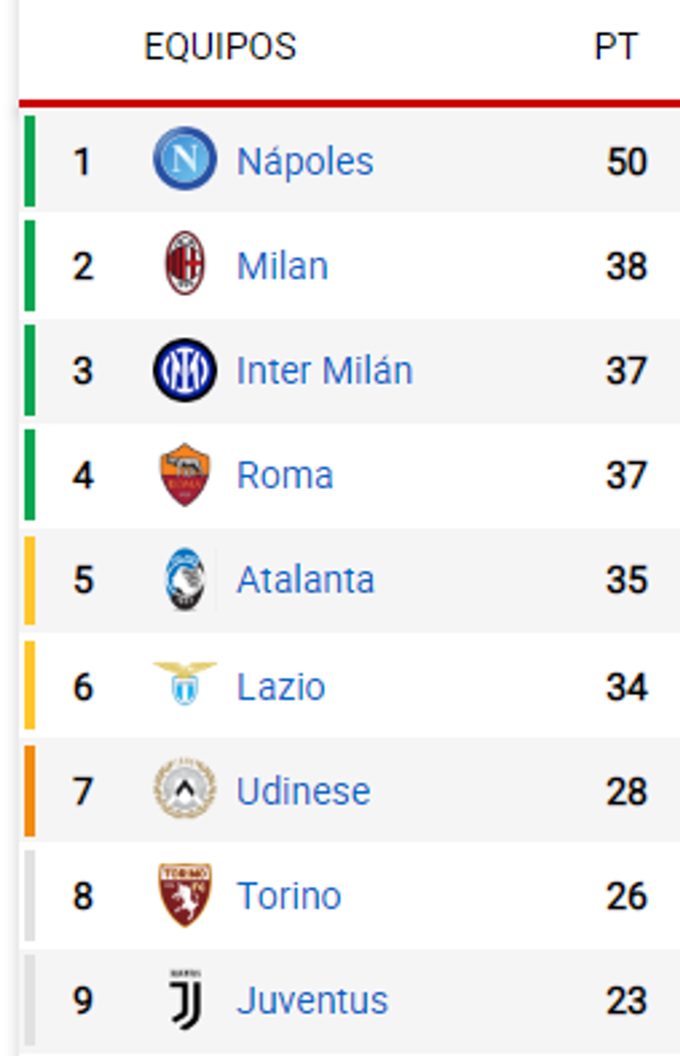
Task: Click the Inter Milán club crest
Action: (x=185, y=370)
